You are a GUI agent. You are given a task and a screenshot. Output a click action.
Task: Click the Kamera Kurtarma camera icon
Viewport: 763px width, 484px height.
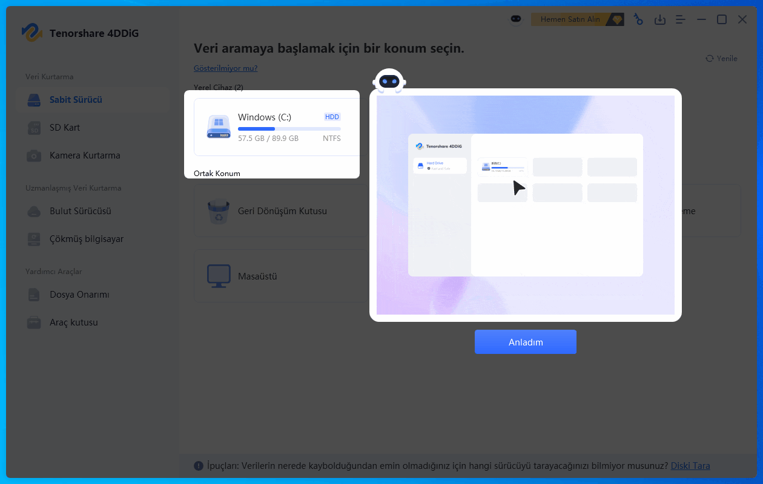pyautogui.click(x=34, y=155)
